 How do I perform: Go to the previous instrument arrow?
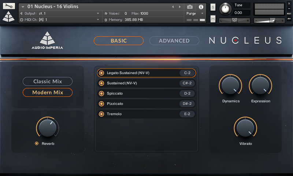173,7
